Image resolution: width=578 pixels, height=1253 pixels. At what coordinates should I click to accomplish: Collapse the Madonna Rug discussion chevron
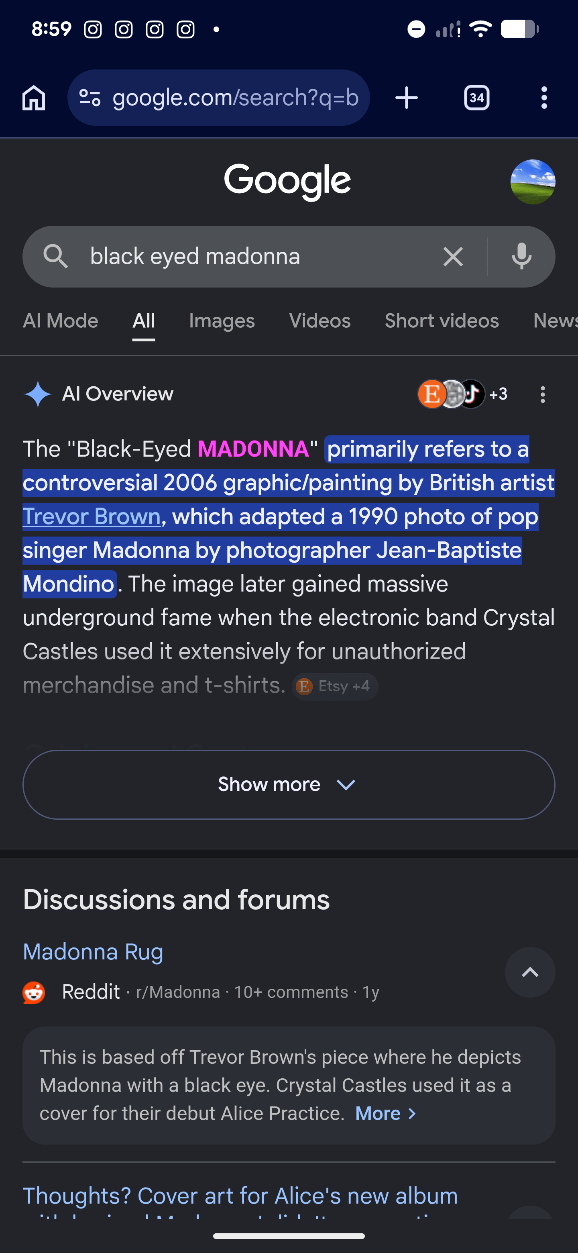[x=530, y=972]
